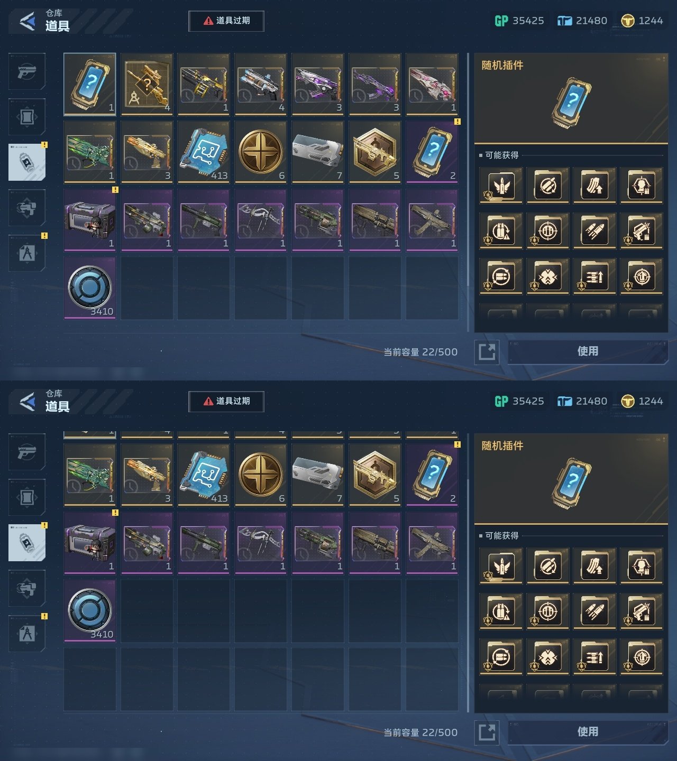The height and width of the screenshot is (761, 677).
Task: Click the gold coin 1244 currency in the lower header
Action: [x=642, y=401]
